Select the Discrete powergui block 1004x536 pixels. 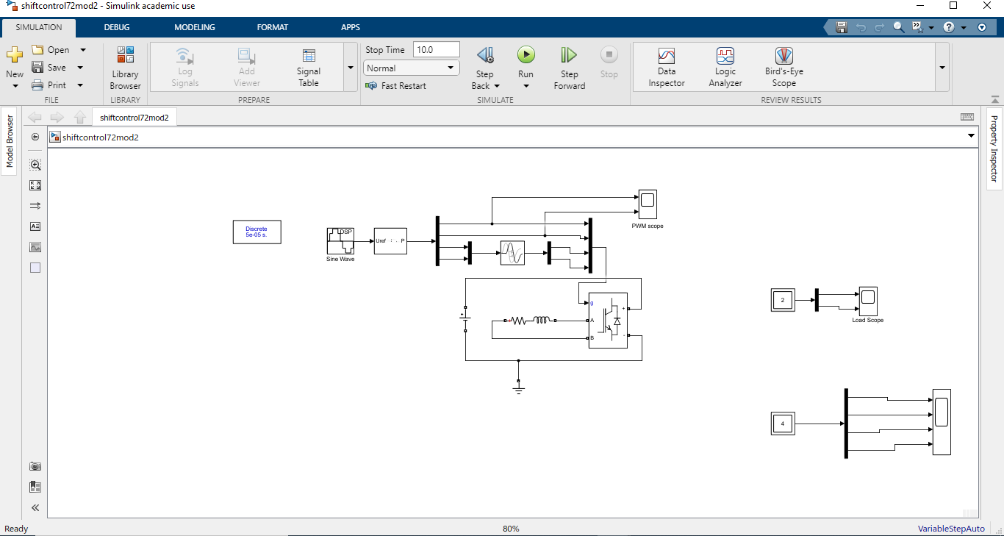pyautogui.click(x=257, y=232)
